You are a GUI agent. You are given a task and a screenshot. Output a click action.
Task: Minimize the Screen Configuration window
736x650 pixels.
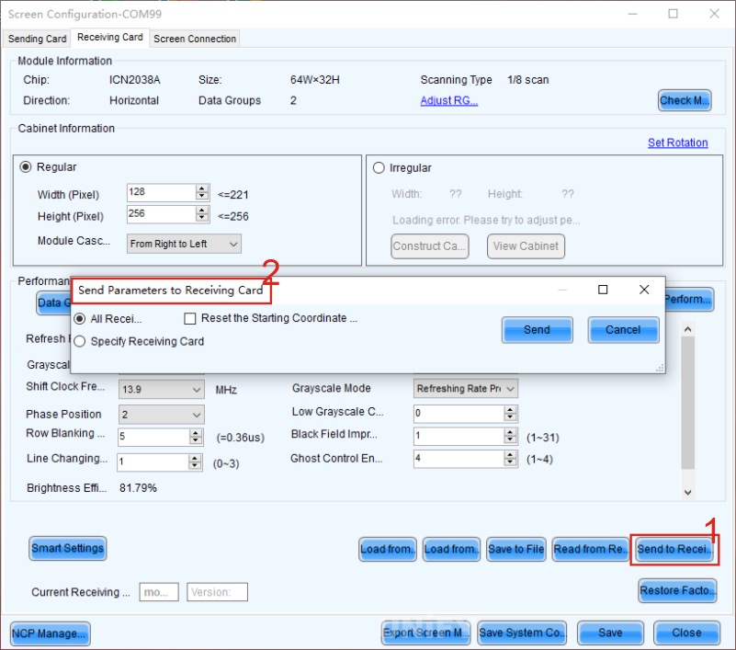(x=633, y=14)
